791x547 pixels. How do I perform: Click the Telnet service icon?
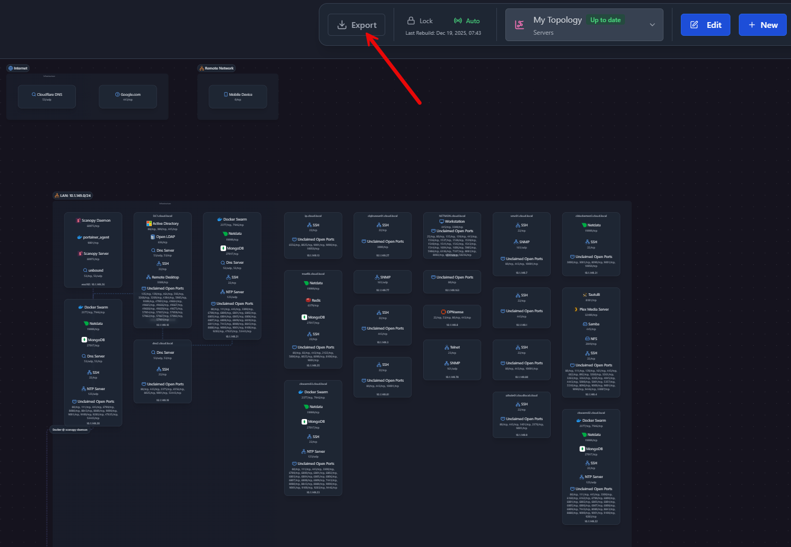pos(447,347)
